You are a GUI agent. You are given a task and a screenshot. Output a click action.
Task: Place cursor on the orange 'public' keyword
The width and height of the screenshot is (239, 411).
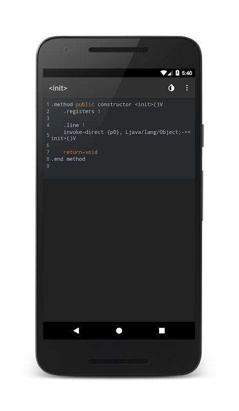coord(85,104)
